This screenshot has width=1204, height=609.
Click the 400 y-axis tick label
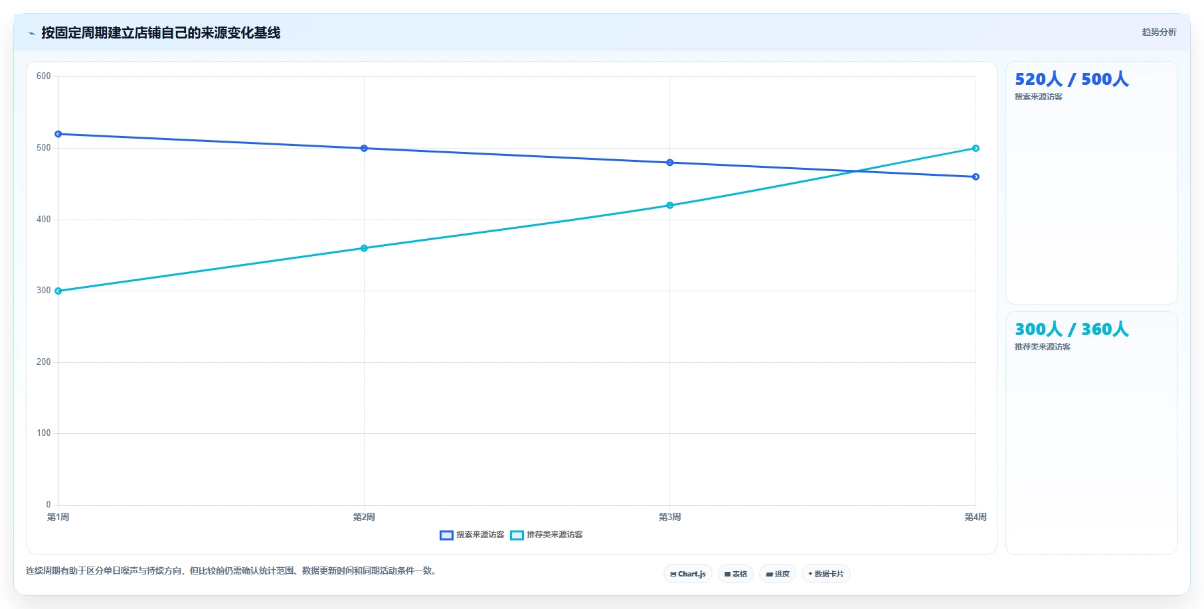tap(44, 220)
